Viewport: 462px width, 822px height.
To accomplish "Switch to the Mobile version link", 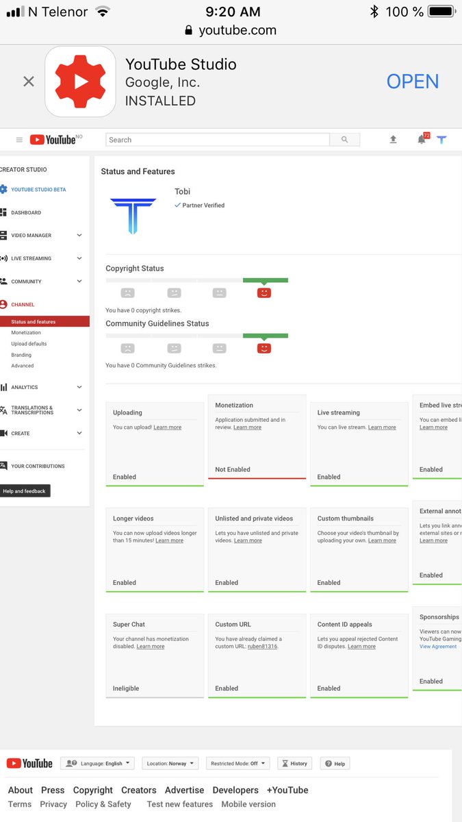I will 248,804.
